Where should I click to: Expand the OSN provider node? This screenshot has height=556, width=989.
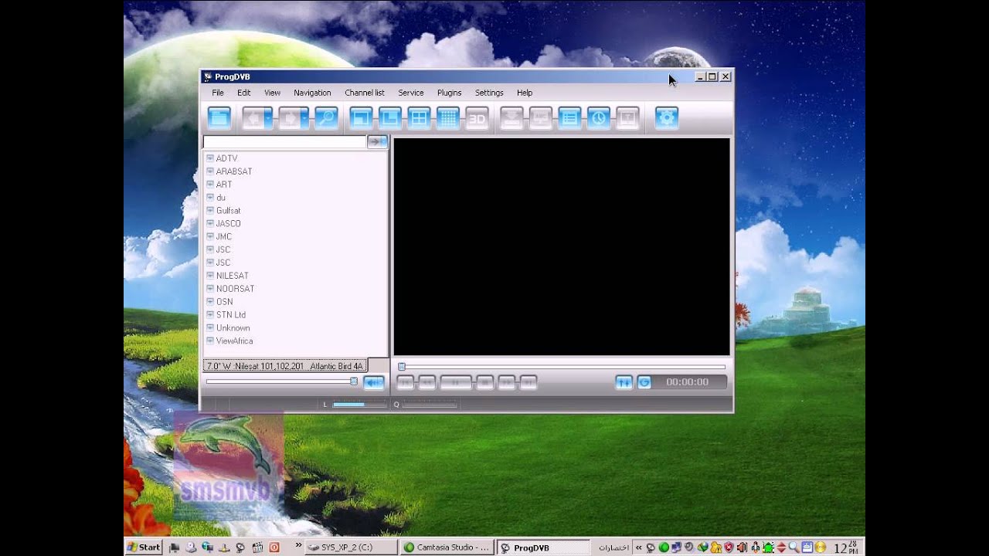coord(210,302)
